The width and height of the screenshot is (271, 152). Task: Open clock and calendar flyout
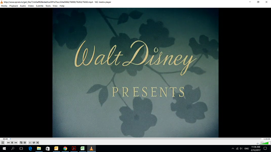256,148
